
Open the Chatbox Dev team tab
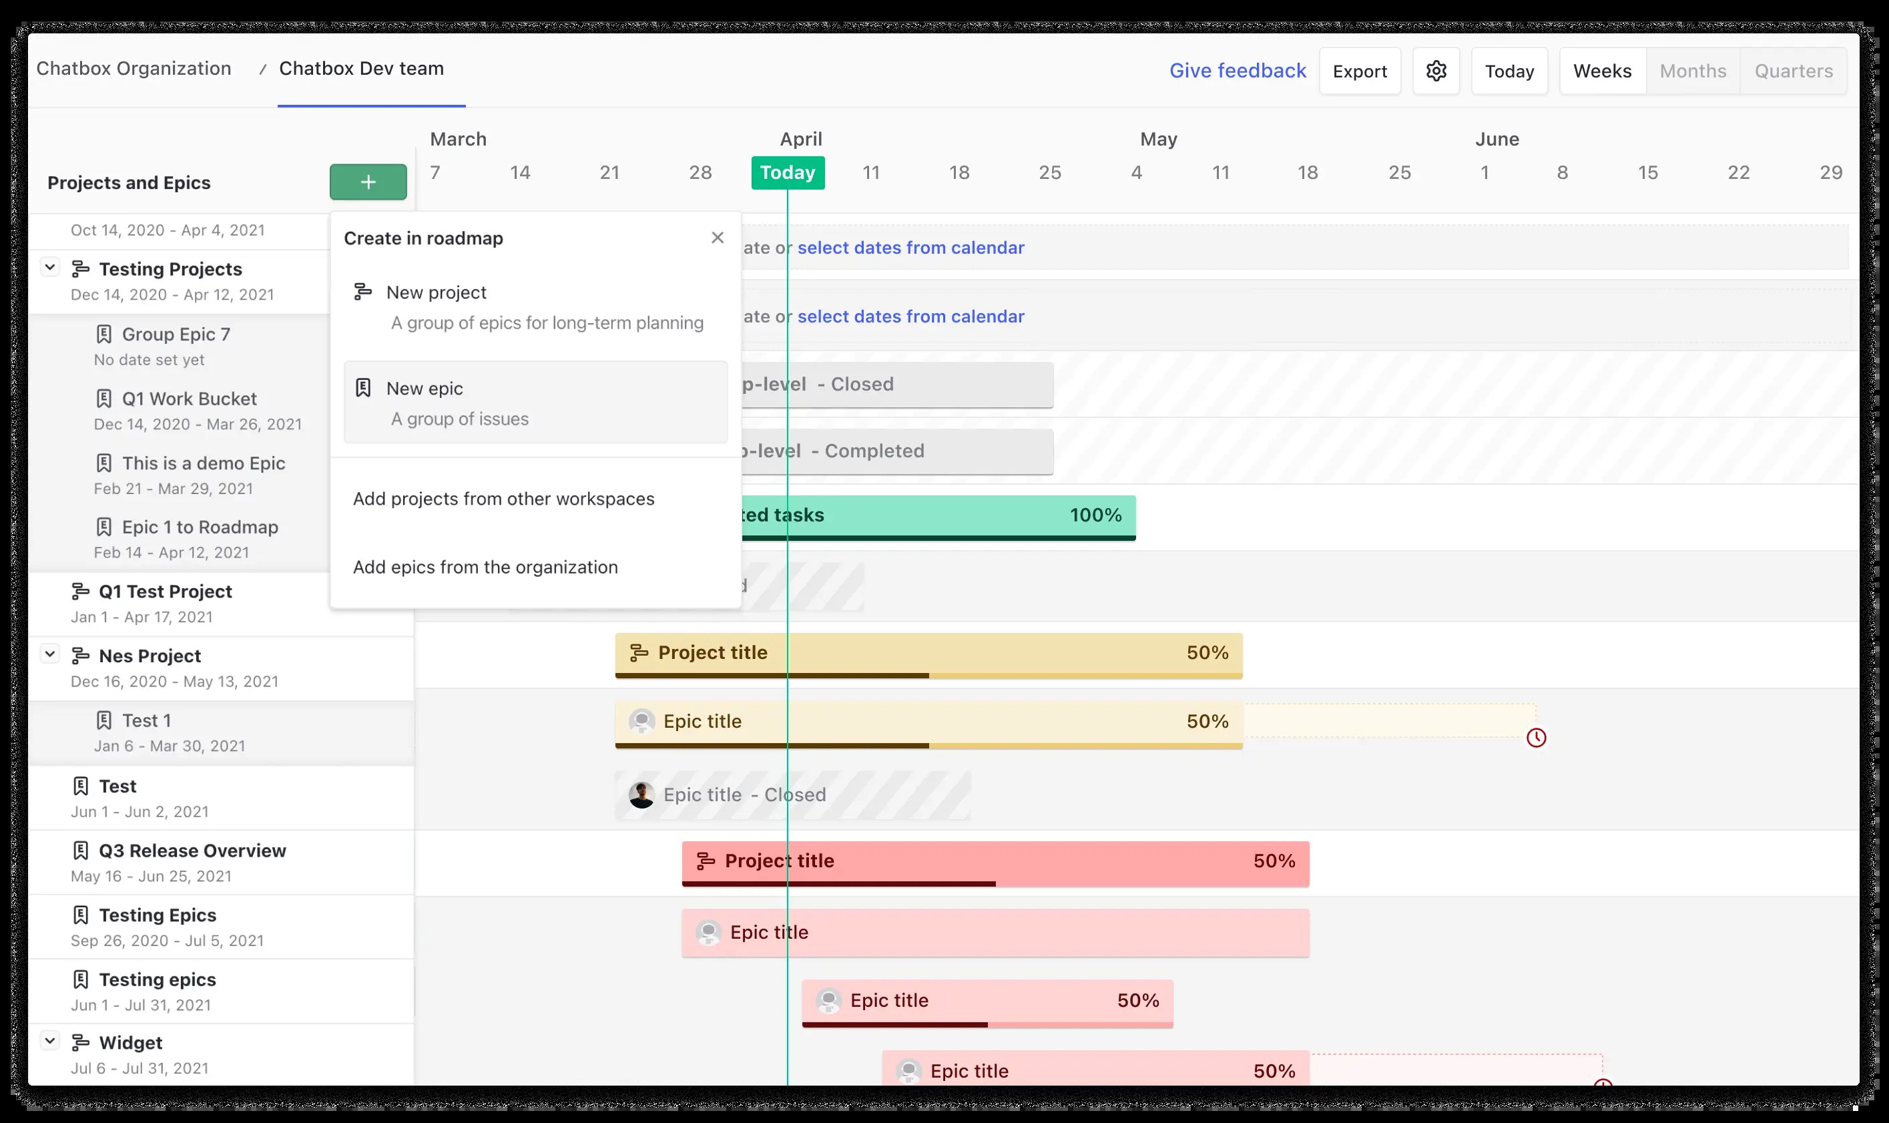coord(362,69)
